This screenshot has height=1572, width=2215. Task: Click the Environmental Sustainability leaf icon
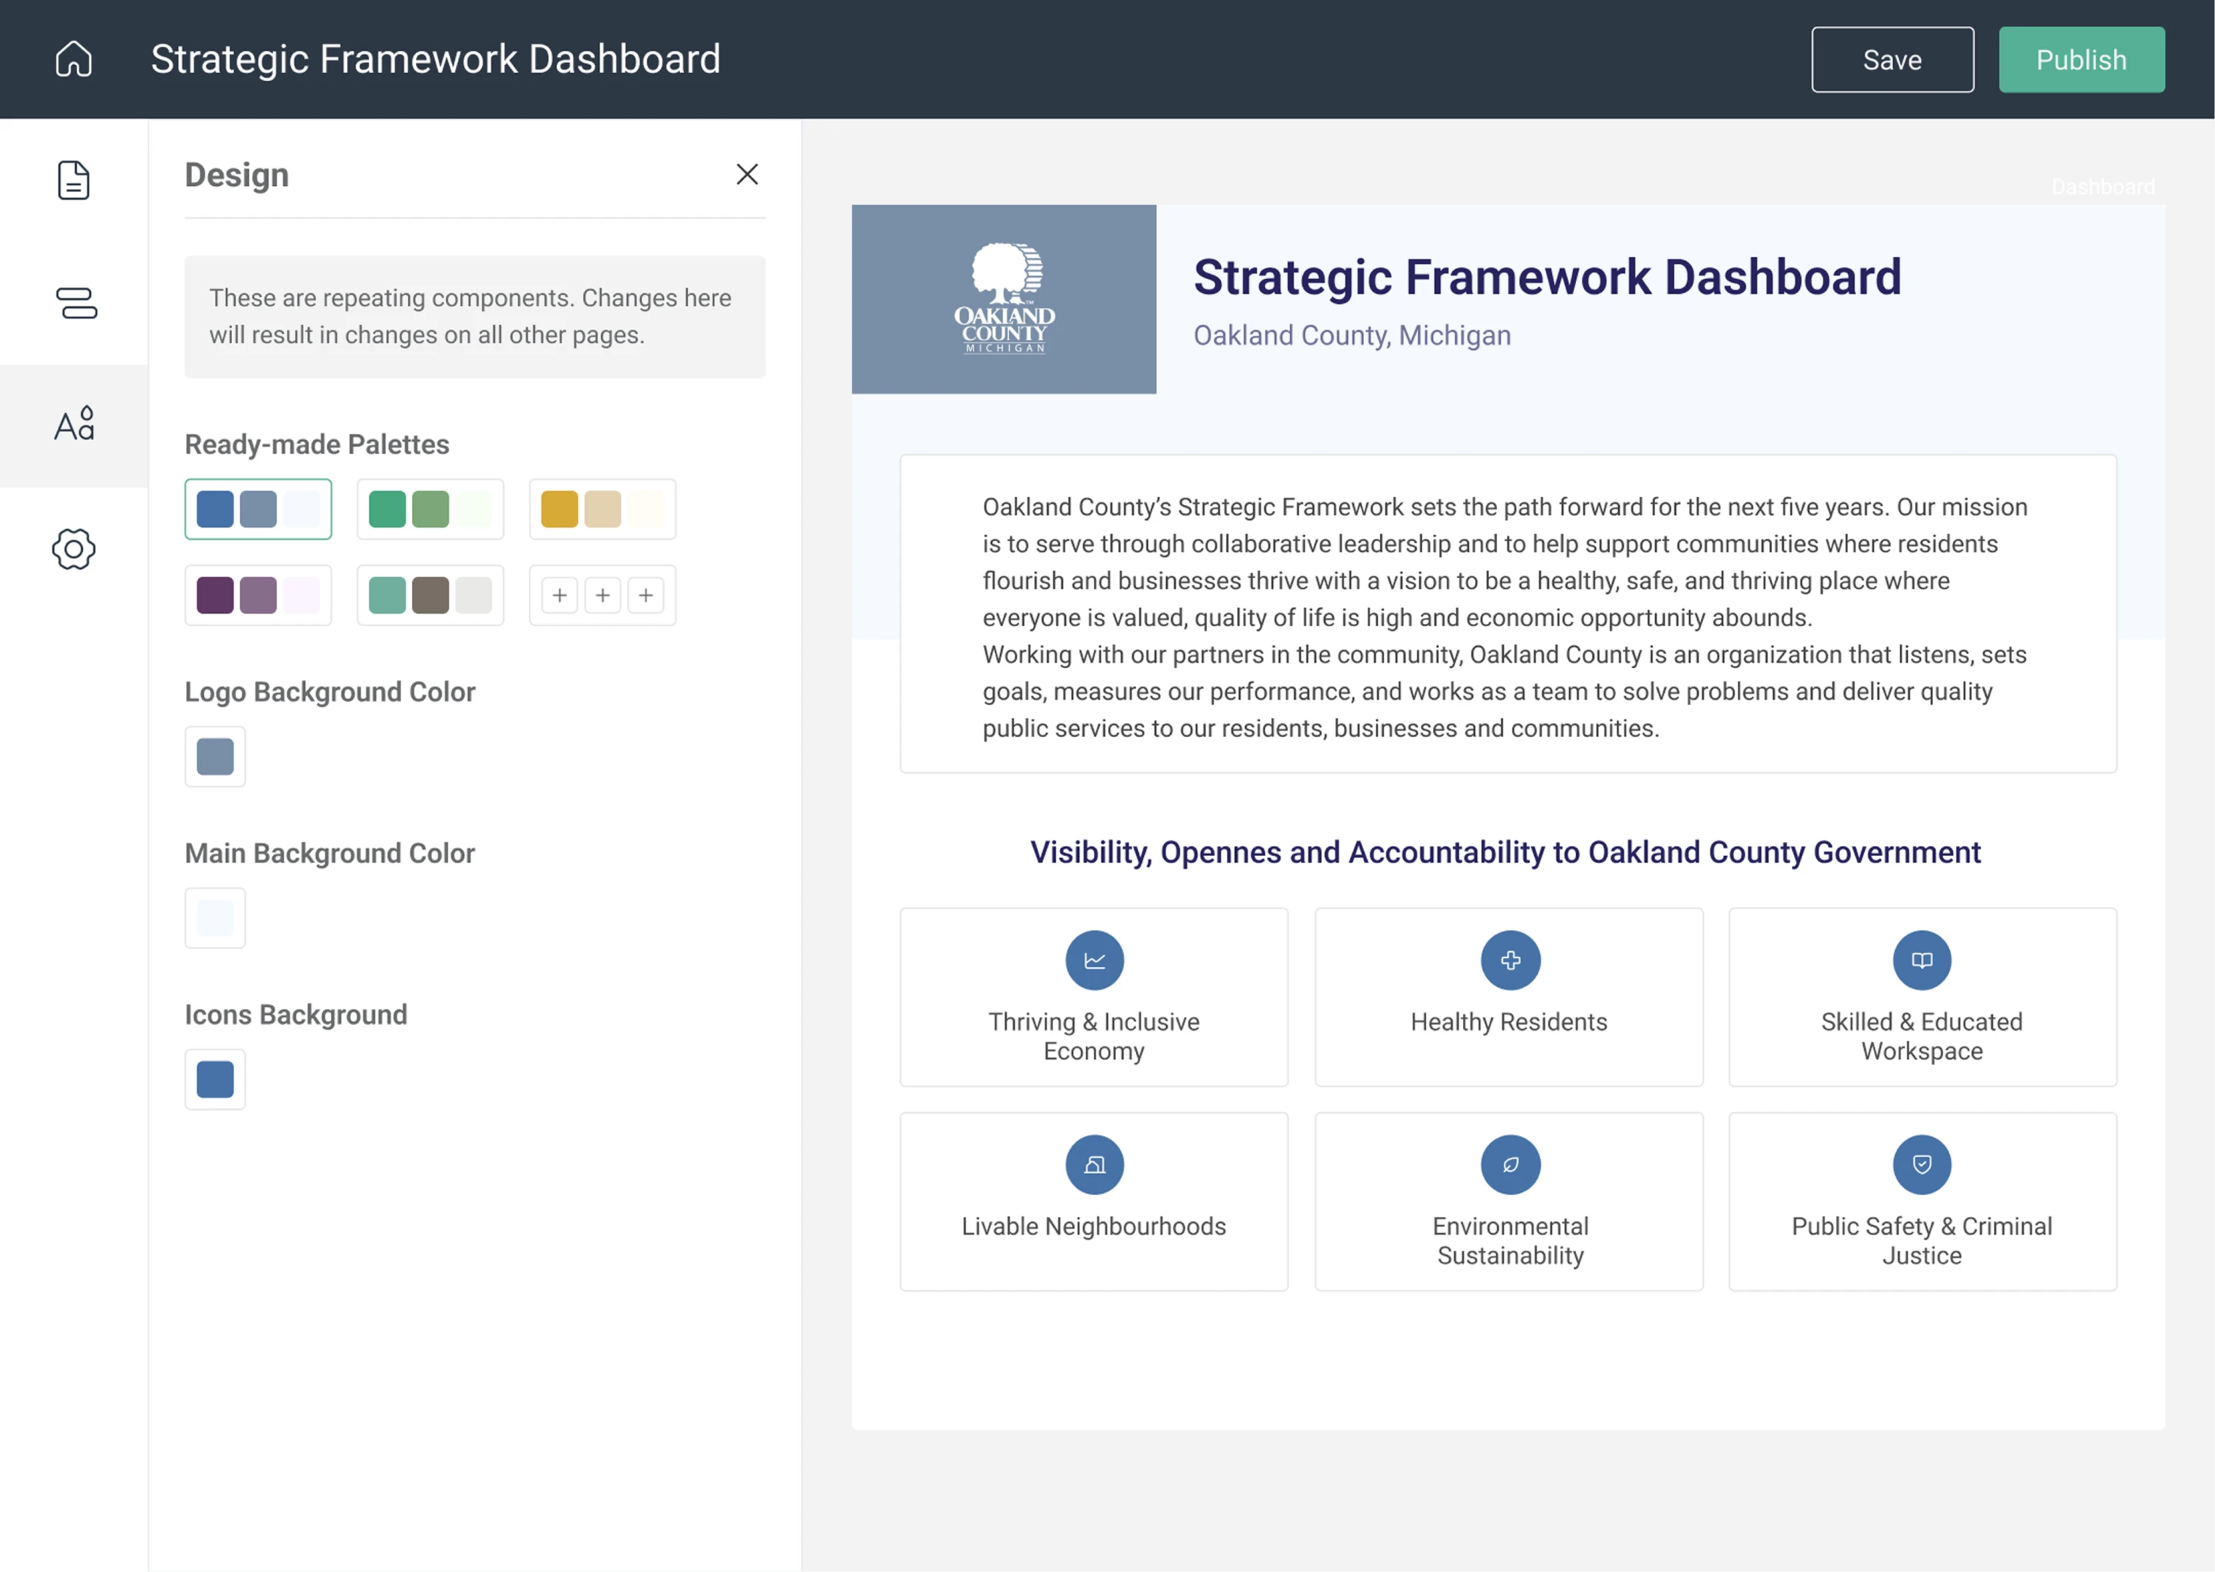pyautogui.click(x=1509, y=1164)
